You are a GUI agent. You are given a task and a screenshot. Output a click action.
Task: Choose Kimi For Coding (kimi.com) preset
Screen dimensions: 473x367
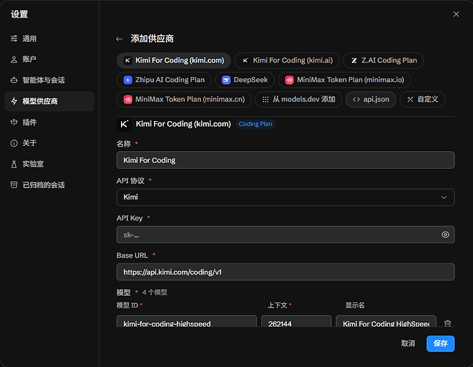click(174, 60)
